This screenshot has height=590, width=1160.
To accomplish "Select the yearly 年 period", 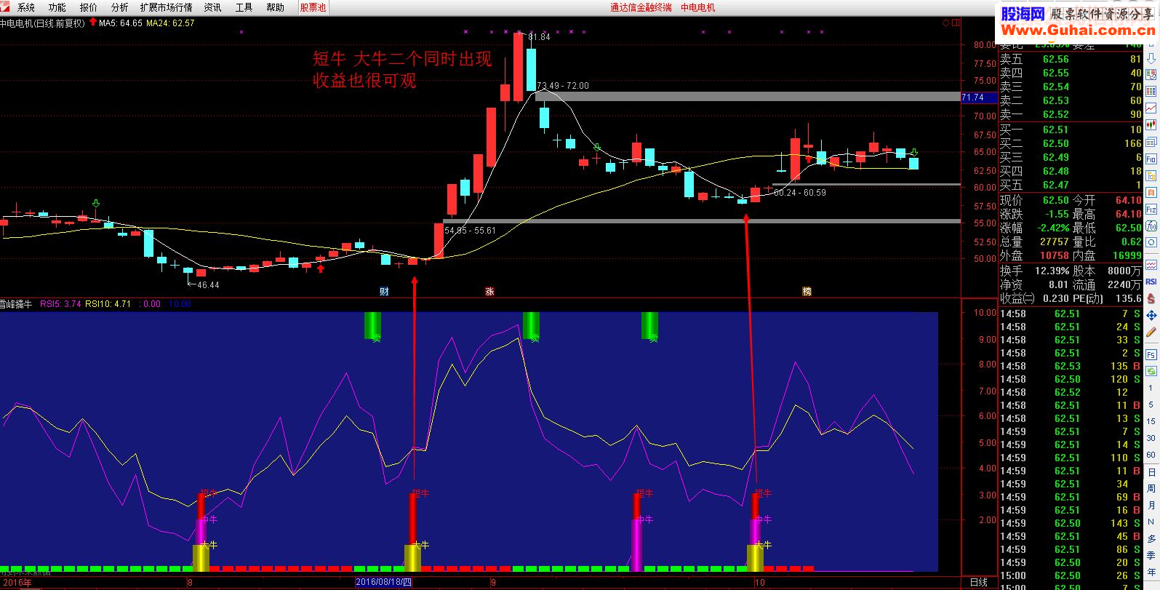I will [1151, 573].
